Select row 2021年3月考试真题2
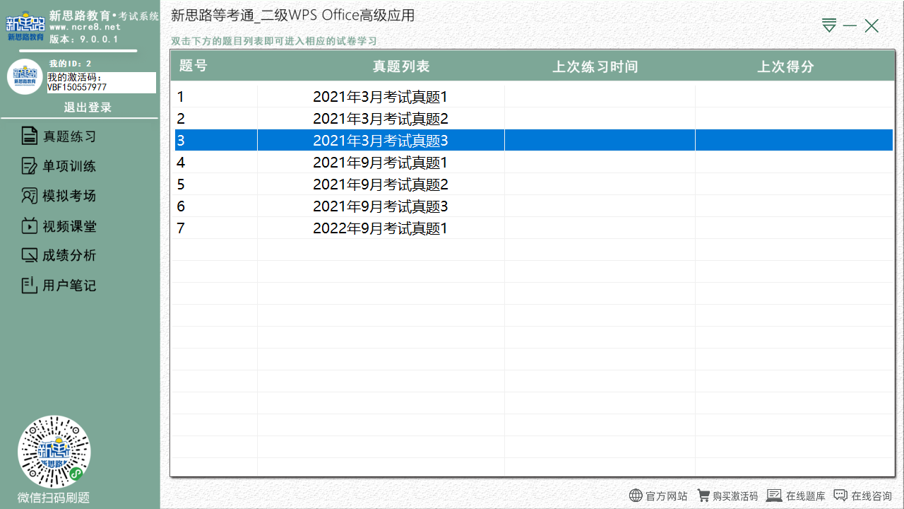Viewport: 904px width, 509px height. [534, 119]
